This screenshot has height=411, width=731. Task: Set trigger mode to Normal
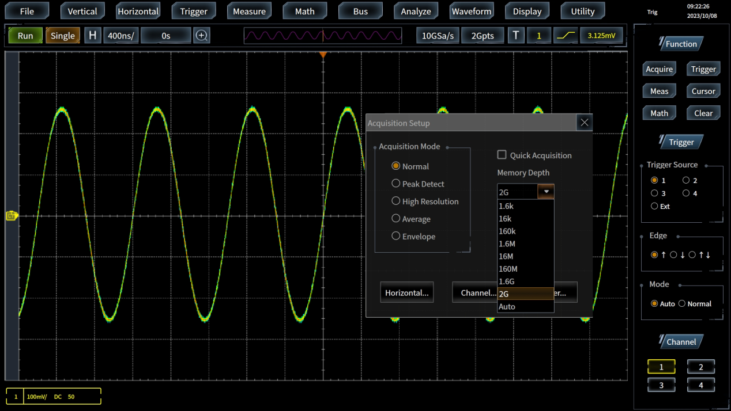point(682,303)
